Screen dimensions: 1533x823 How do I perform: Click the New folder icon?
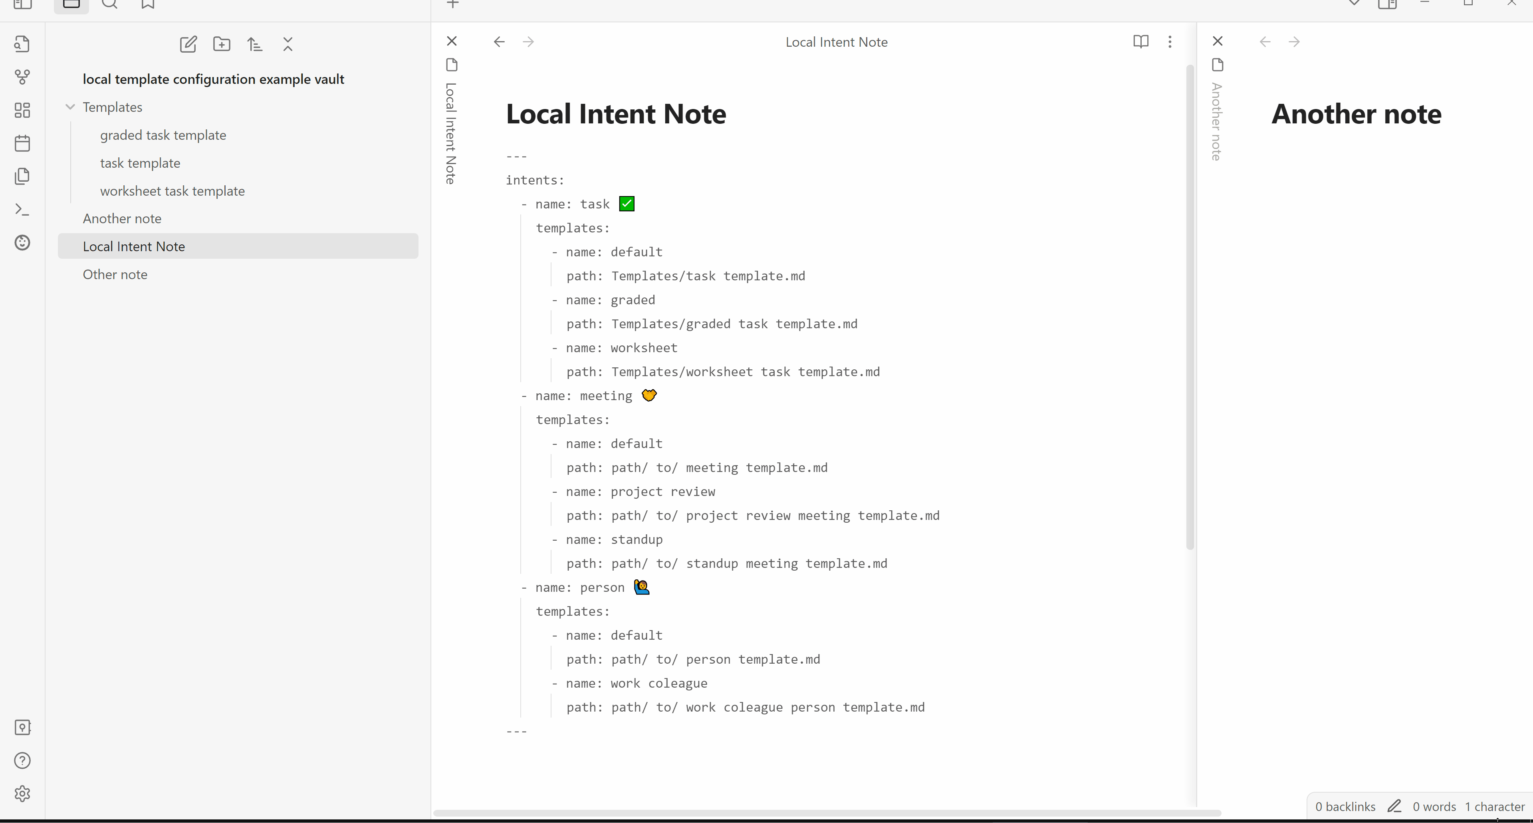pos(221,44)
